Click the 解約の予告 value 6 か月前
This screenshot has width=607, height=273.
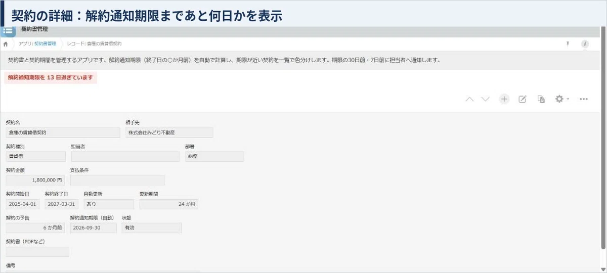(x=35, y=228)
